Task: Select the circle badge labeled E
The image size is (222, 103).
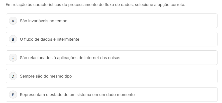Action: click(x=13, y=95)
